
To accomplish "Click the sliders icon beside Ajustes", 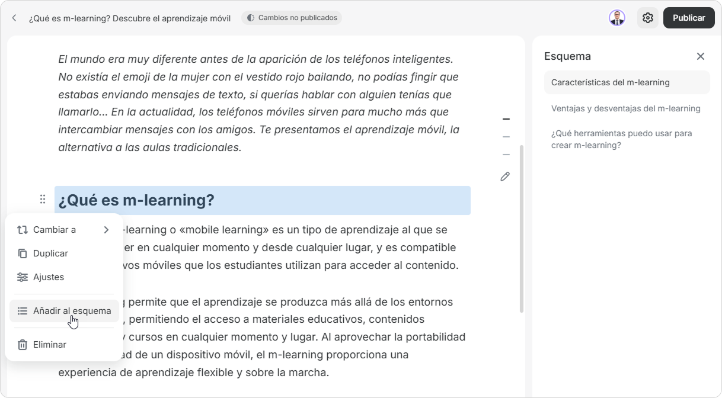I will pyautogui.click(x=23, y=277).
